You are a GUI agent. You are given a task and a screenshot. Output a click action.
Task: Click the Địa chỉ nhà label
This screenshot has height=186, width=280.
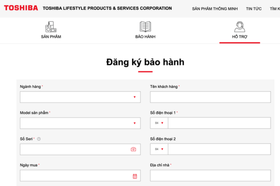click(159, 165)
